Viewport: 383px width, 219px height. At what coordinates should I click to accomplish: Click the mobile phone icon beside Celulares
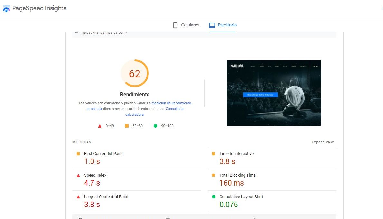pyautogui.click(x=175, y=25)
